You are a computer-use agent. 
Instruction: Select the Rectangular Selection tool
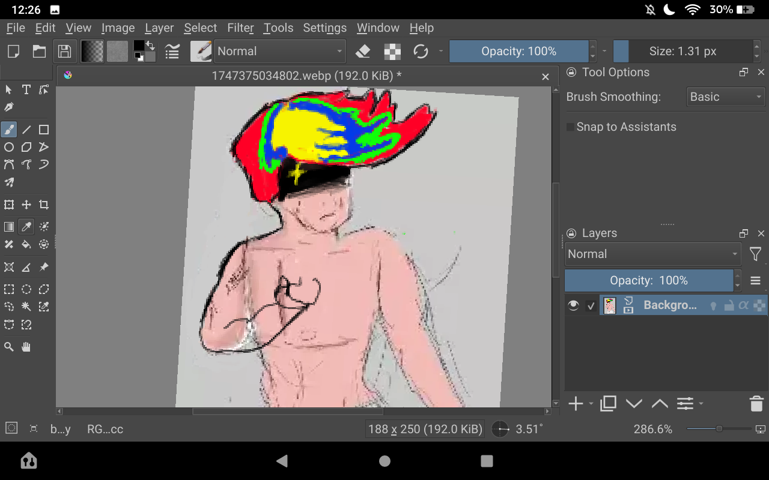9,289
